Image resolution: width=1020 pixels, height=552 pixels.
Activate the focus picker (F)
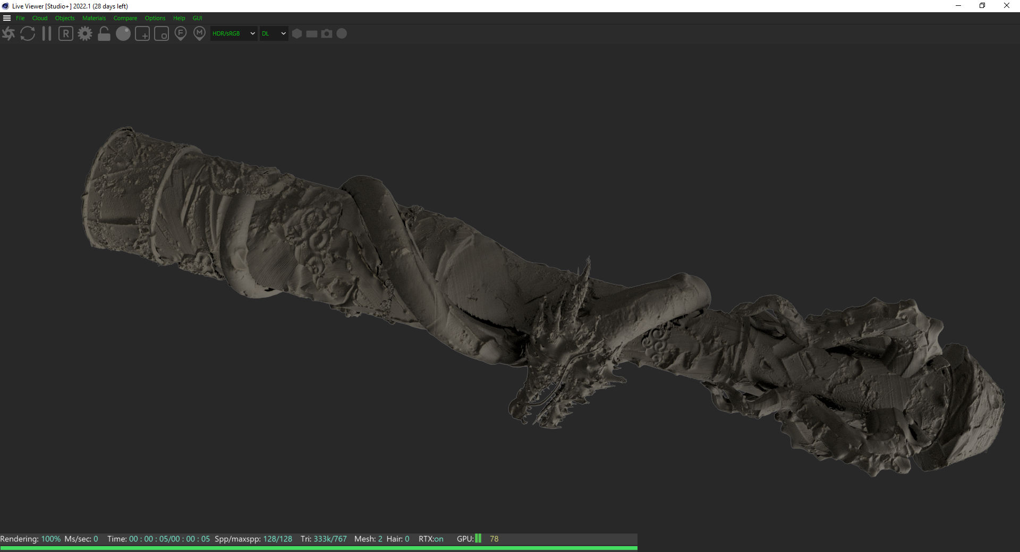(181, 34)
